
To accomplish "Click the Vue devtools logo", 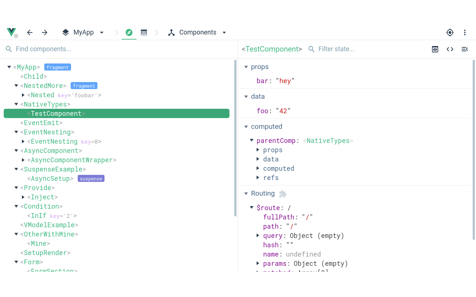I will point(12,32).
